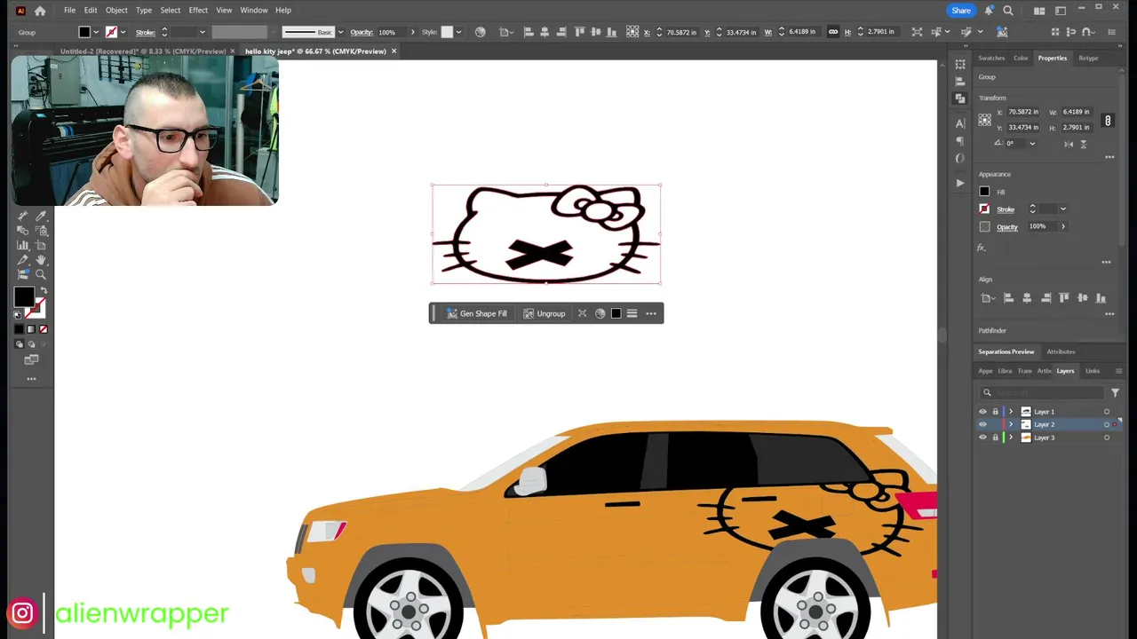Open Edit Toolbar three dots

tap(31, 379)
